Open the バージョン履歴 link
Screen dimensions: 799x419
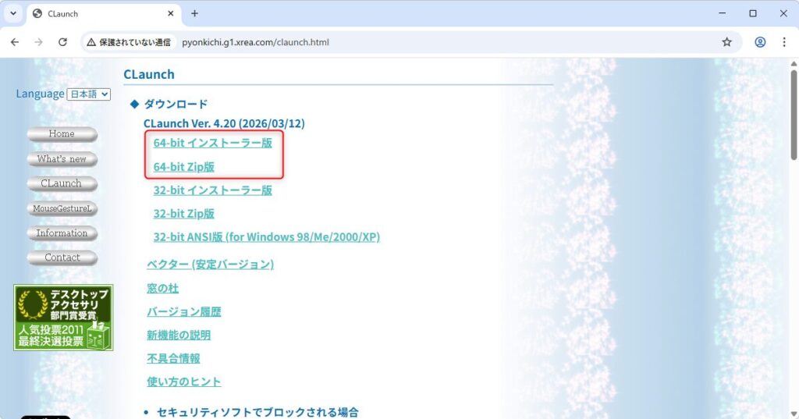click(183, 312)
